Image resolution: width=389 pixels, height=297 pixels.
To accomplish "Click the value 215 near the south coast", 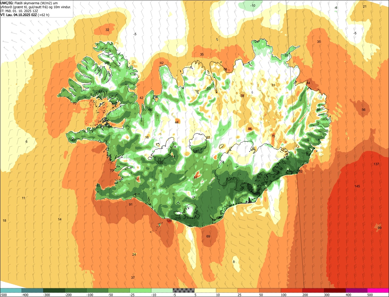I will point(178,218).
